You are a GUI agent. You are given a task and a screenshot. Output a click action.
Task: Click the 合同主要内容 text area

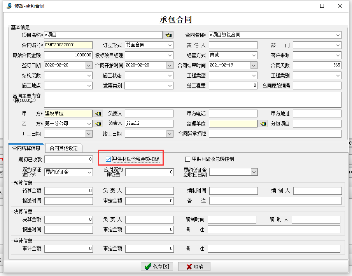tap(193, 100)
